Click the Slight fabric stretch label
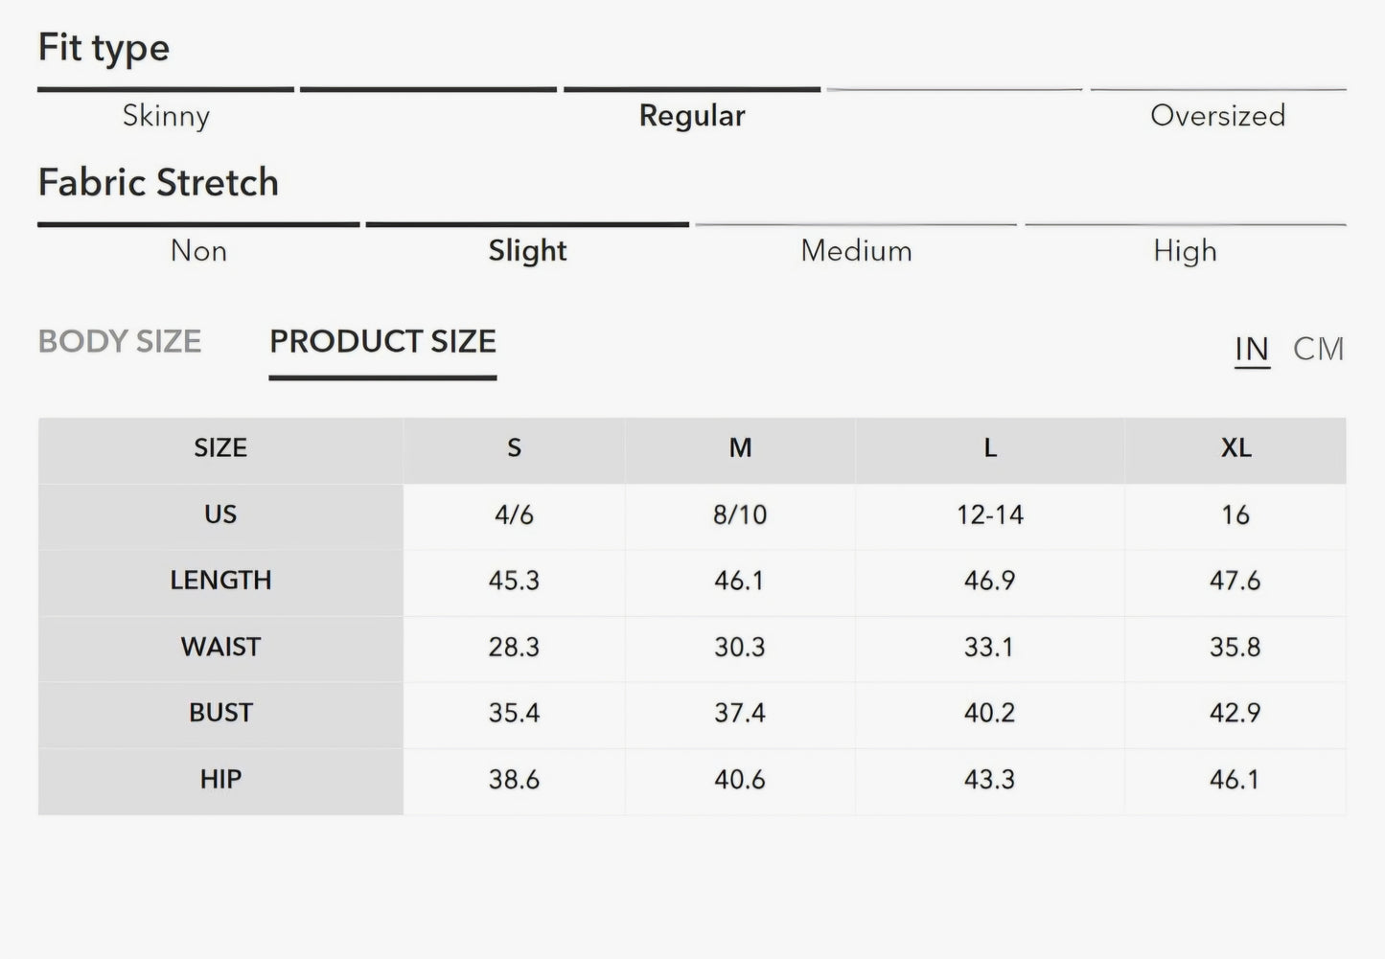 pos(527,251)
